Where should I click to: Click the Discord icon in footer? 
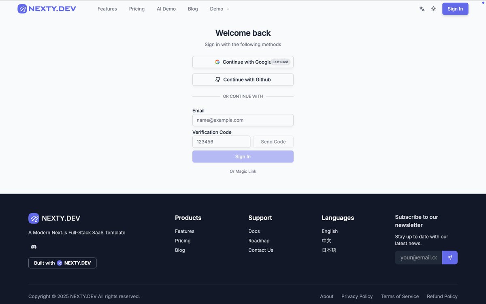coord(34,246)
